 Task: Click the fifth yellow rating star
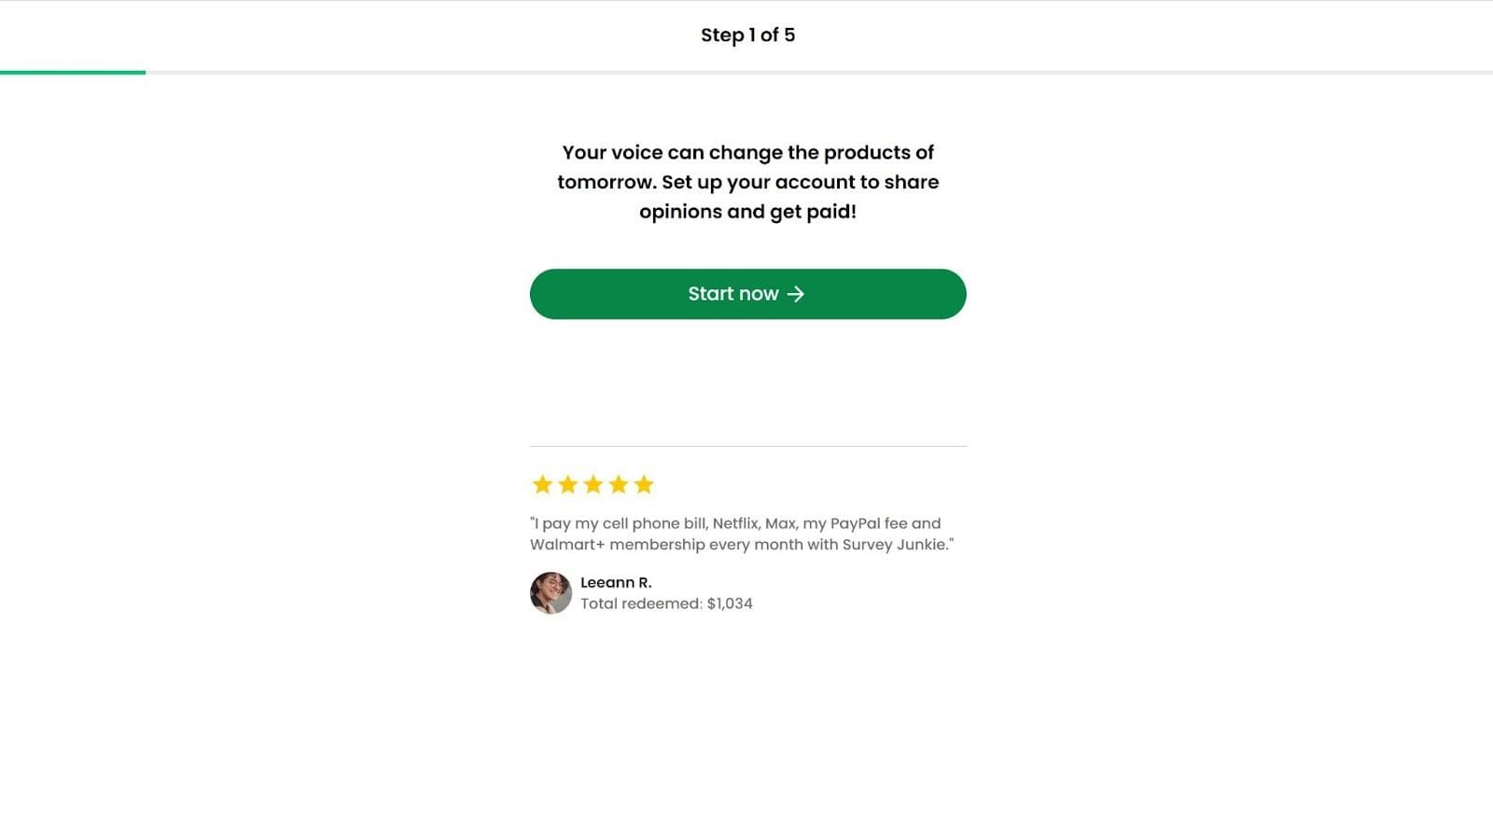coord(644,484)
